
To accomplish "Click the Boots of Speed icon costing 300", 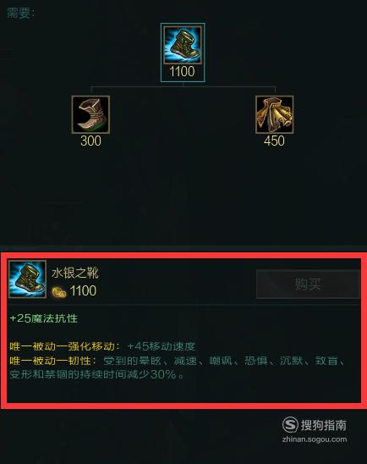I will [90, 114].
